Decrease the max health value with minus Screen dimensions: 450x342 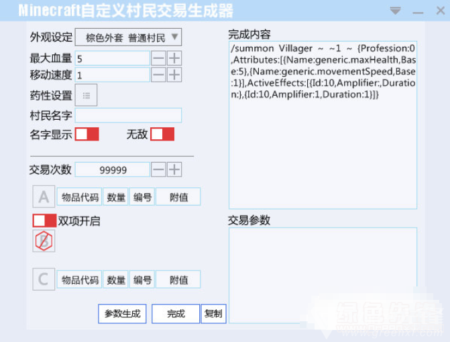pos(158,58)
